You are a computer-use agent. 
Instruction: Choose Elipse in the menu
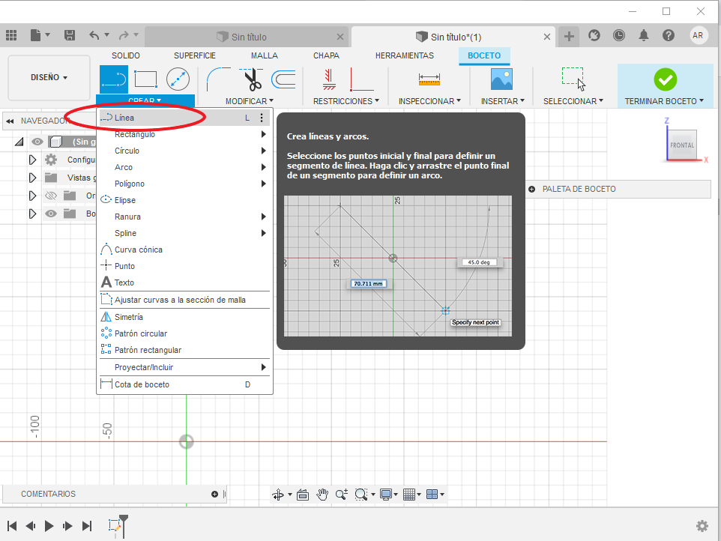click(184, 200)
